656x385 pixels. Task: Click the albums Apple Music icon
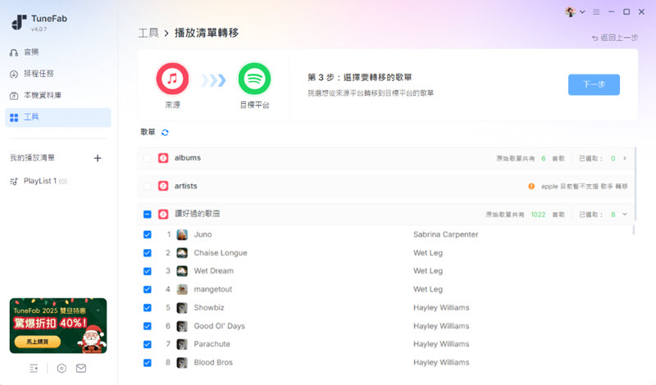click(163, 158)
